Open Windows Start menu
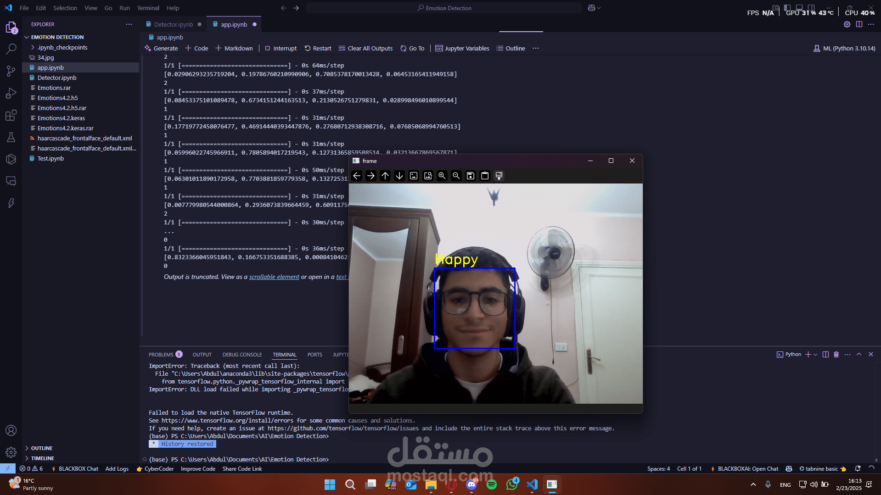The image size is (881, 495). (330, 484)
